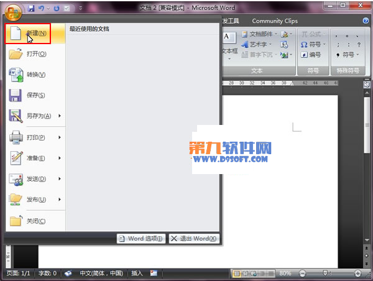
Task: Open special 符号 dropdown with bullet
Action: click(348, 55)
